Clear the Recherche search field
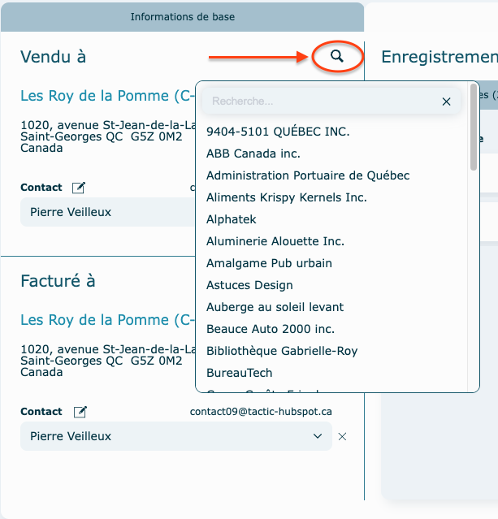 446,102
